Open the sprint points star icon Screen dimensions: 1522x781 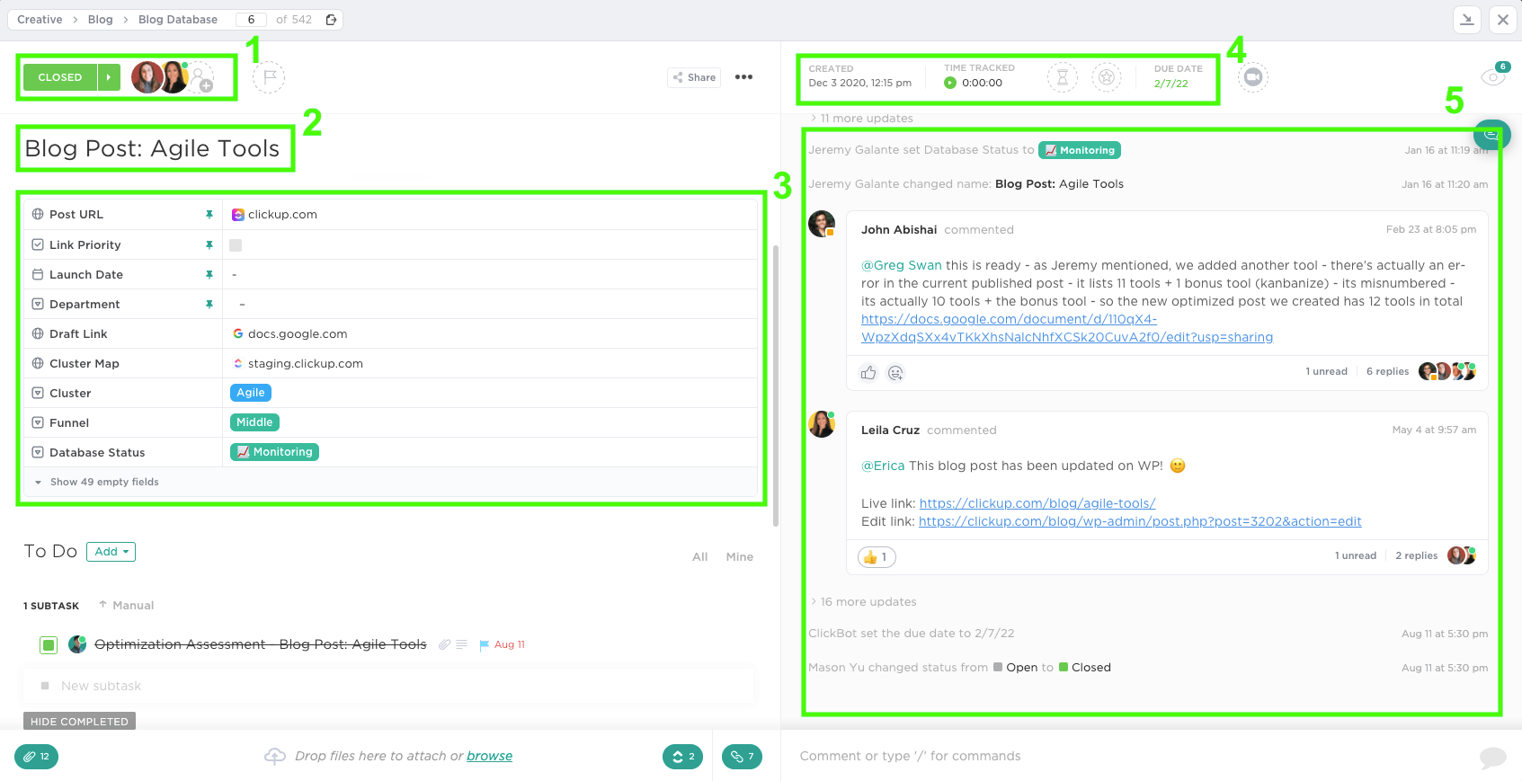coord(1107,77)
